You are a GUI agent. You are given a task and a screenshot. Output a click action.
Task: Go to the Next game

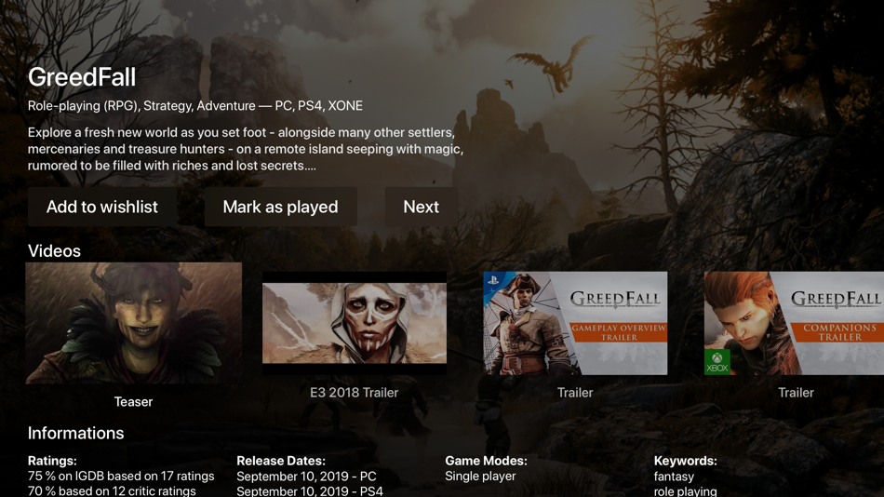tap(422, 207)
